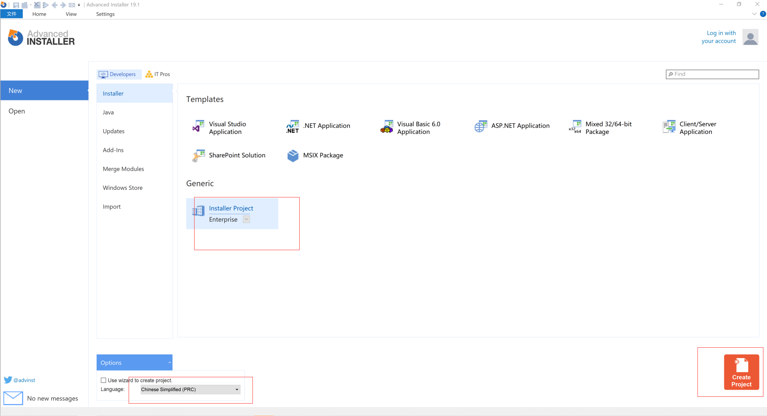767x416 pixels.
Task: Open the @advinst Twitter link
Action: pyautogui.click(x=24, y=380)
